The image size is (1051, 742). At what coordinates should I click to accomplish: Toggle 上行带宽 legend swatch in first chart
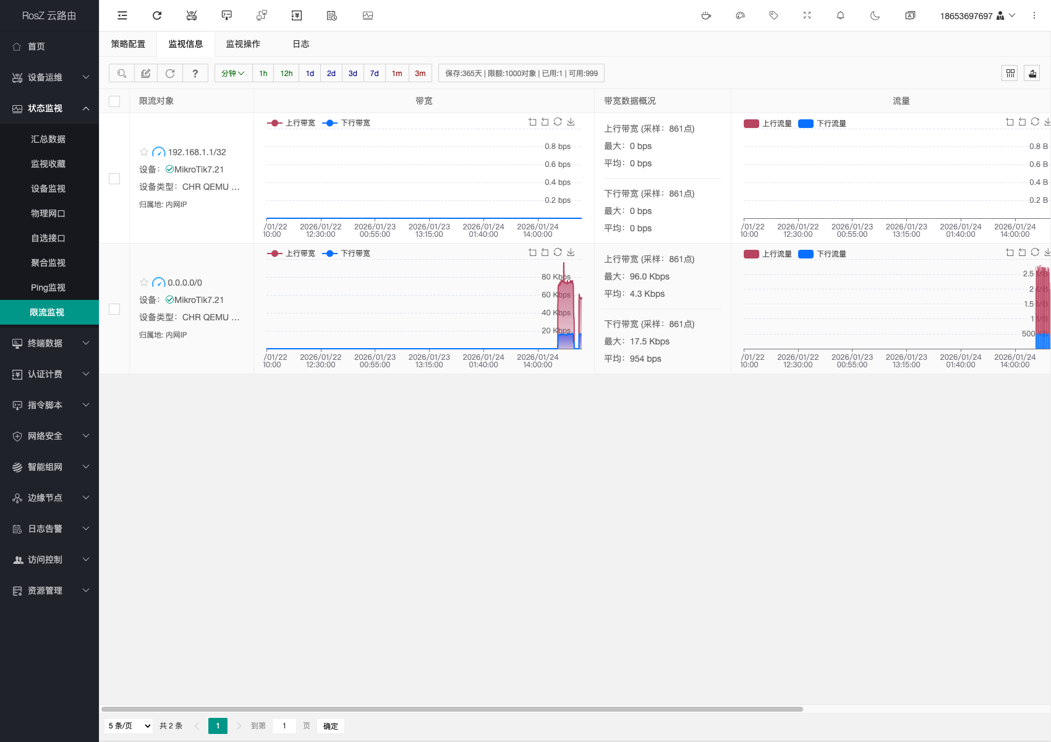tap(274, 123)
